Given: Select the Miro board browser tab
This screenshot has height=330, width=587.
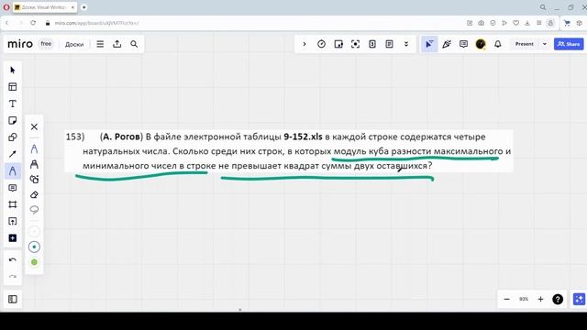Looking at the screenshot, I should [44, 7].
